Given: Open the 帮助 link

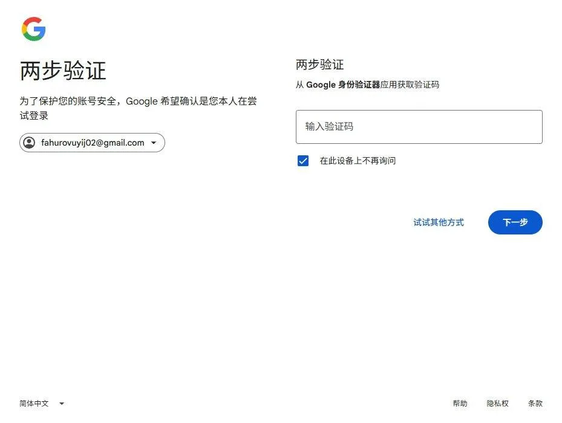Looking at the screenshot, I should click(460, 404).
